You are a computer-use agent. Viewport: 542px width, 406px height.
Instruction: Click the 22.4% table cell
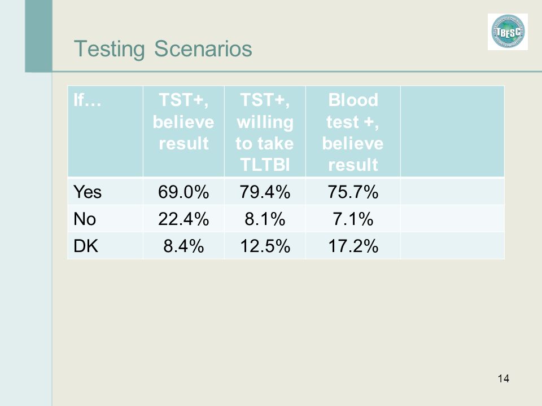click(183, 218)
